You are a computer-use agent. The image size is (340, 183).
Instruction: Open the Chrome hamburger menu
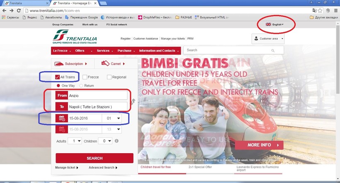point(336,10)
